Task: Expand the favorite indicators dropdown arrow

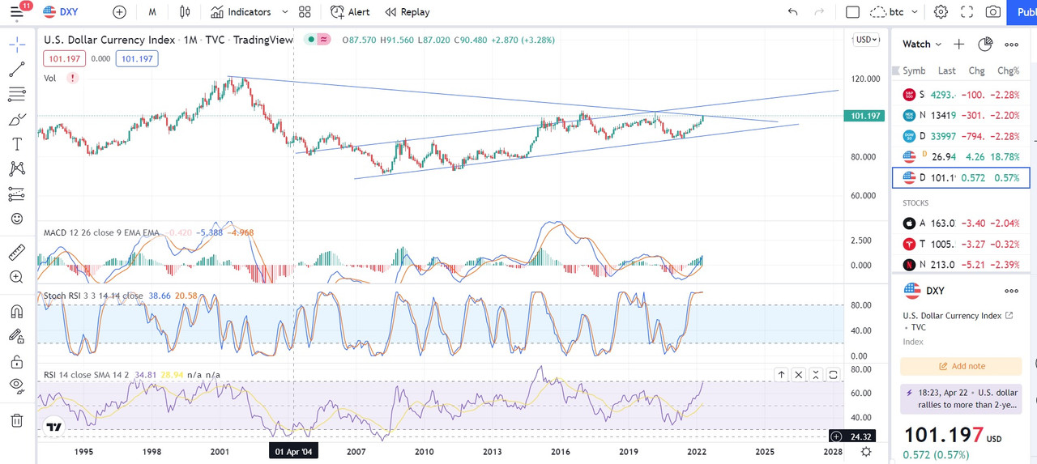Action: click(x=284, y=12)
